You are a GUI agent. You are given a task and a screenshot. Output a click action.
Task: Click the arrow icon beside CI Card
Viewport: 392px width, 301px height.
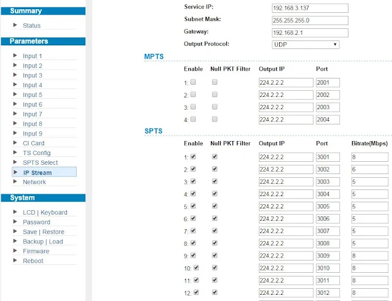coord(15,143)
